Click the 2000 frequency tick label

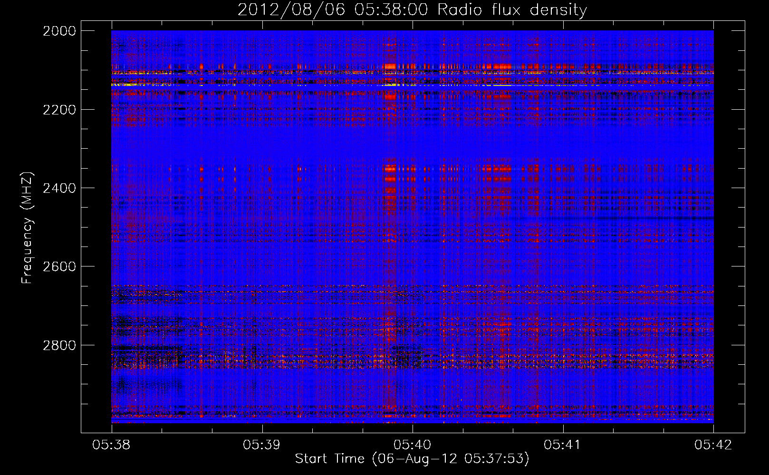click(x=59, y=31)
